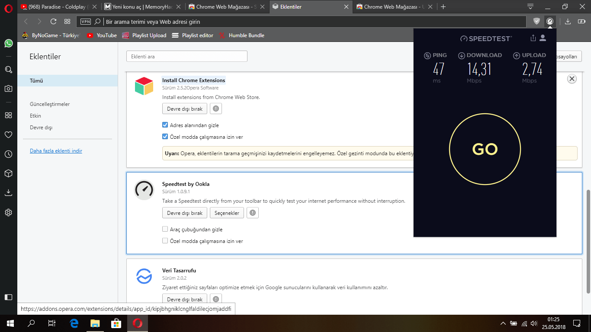
Task: Switch to the last tab, Chrome Web Mağazası
Action: [x=395, y=6]
